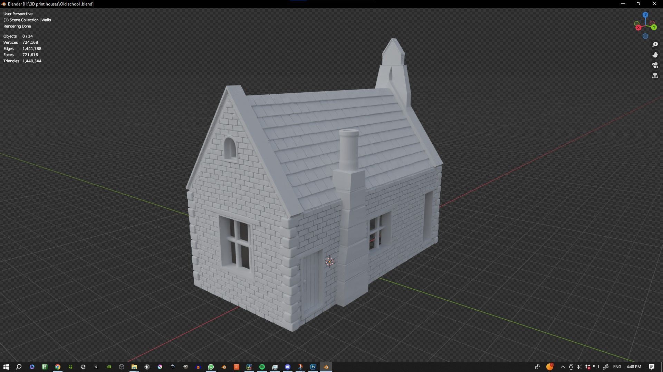Open the network status tray icon
Image resolution: width=663 pixels, height=372 pixels.
(596, 367)
